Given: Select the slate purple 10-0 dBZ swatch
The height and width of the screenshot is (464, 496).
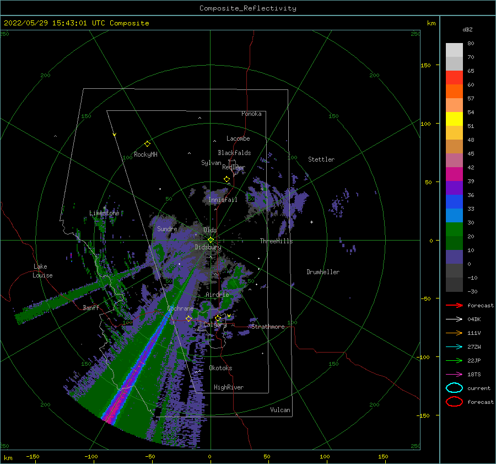Looking at the screenshot, I should [454, 257].
